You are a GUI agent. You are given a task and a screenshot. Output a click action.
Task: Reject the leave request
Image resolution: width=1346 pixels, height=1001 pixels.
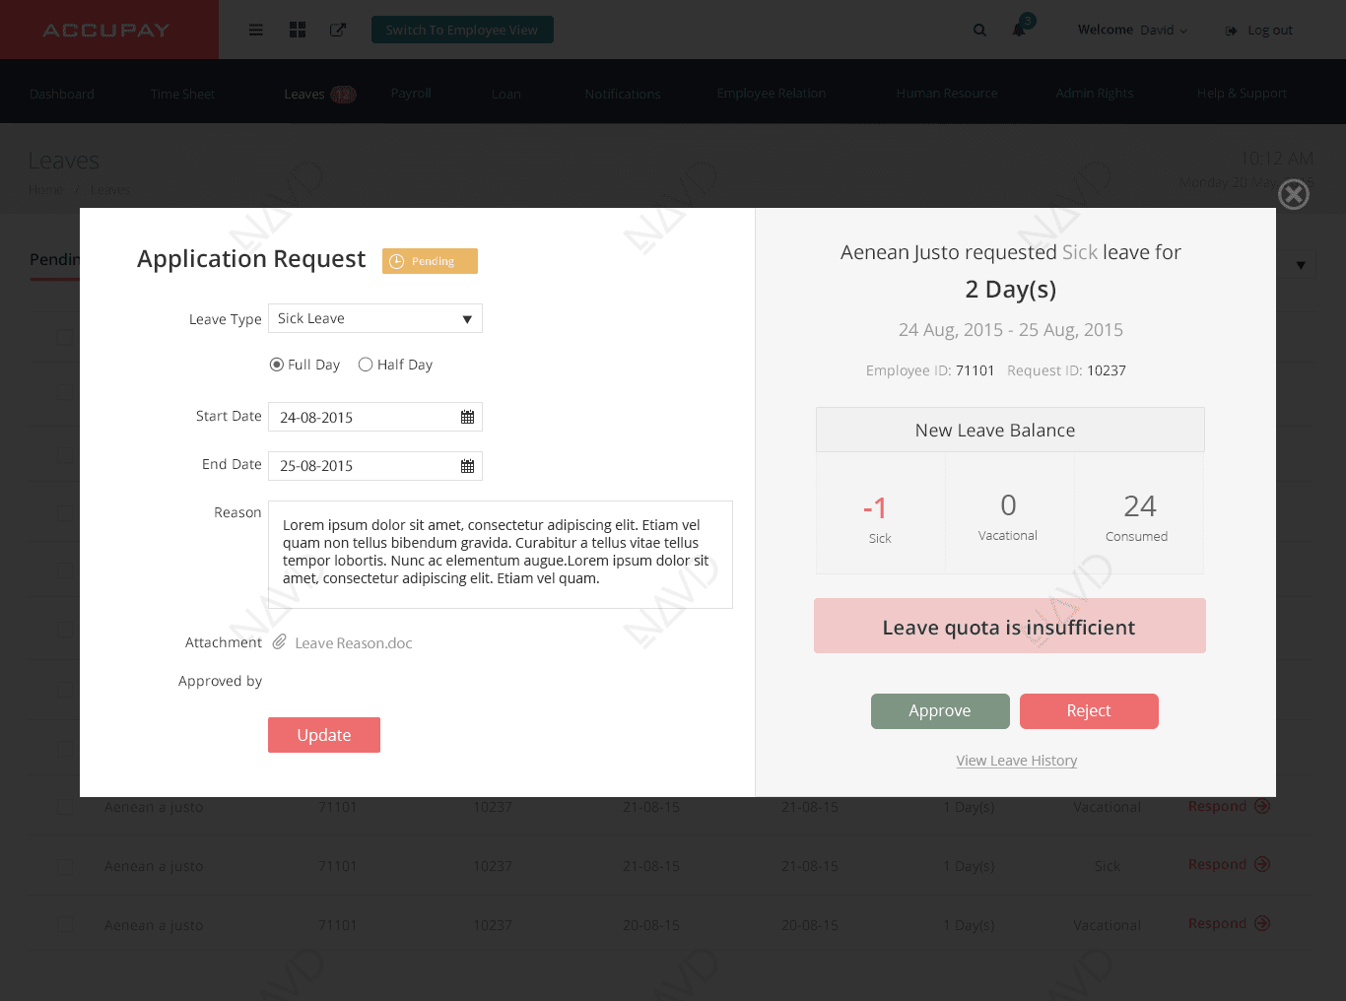pyautogui.click(x=1089, y=711)
